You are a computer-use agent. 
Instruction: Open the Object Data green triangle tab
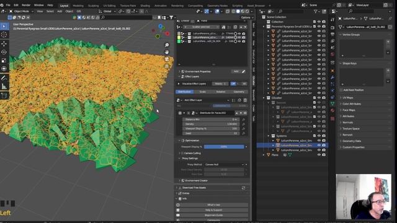332,103
